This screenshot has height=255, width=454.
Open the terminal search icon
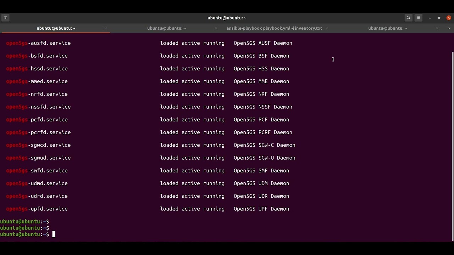(x=409, y=18)
